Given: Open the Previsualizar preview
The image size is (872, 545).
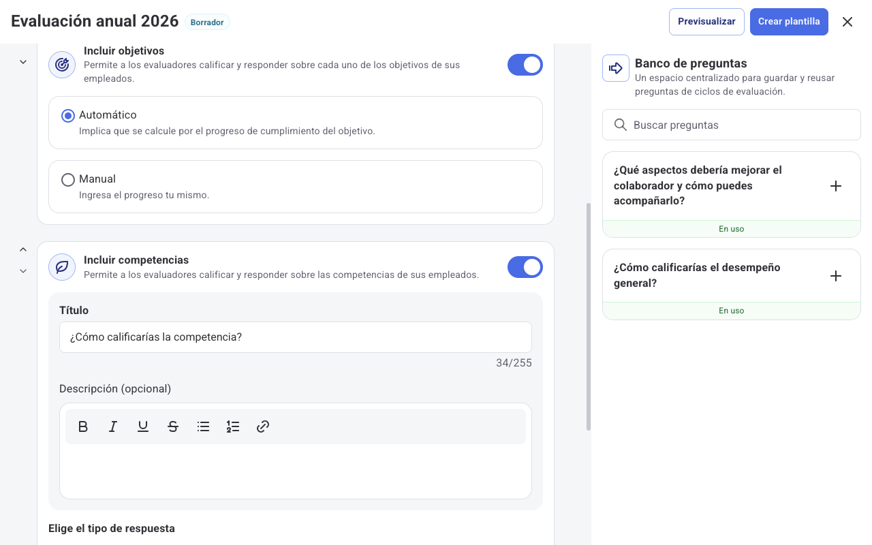Looking at the screenshot, I should pyautogui.click(x=706, y=22).
